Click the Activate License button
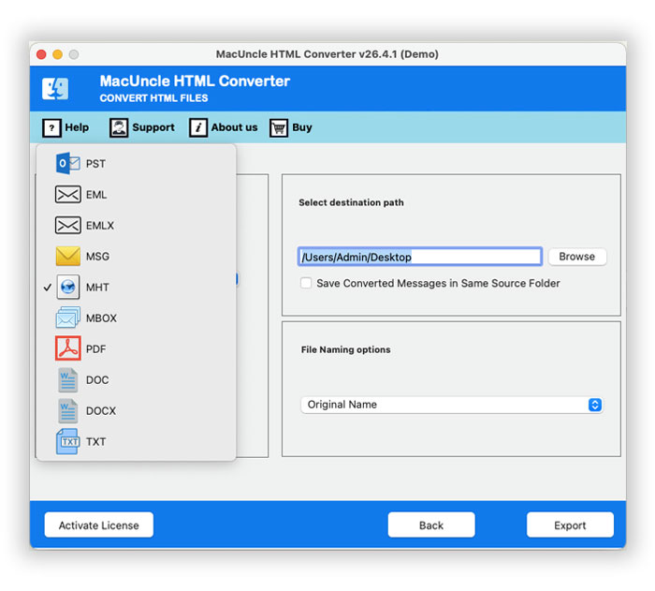Viewport: 655px width, 591px height. coord(98,525)
